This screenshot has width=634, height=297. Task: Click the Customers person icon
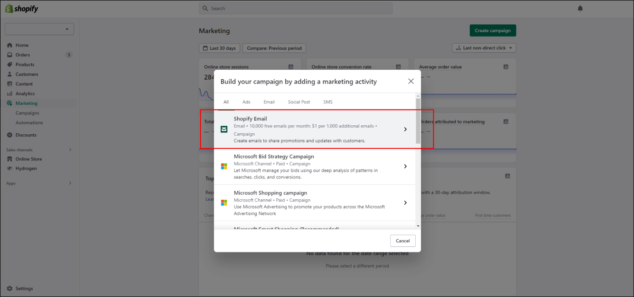tap(9, 74)
